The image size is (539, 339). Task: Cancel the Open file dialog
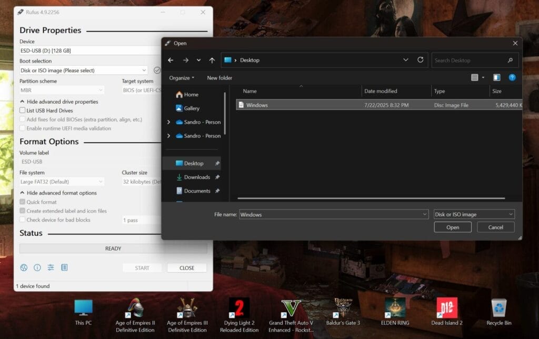pos(496,227)
